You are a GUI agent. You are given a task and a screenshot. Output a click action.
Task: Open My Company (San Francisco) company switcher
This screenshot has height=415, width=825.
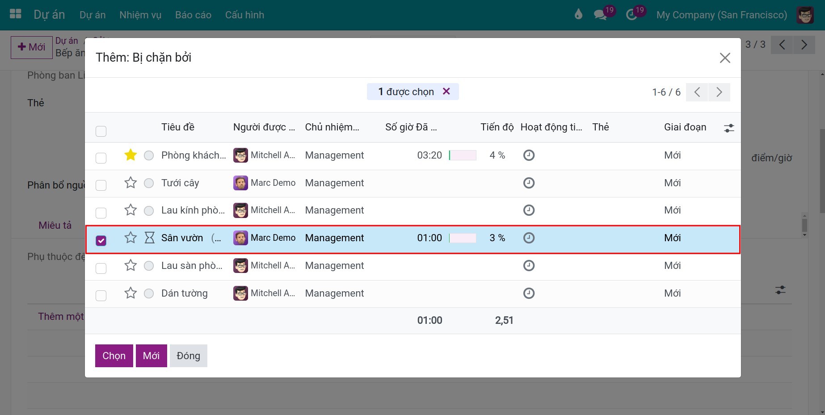click(x=721, y=15)
